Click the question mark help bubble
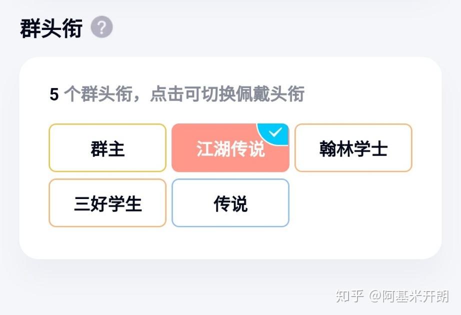The width and height of the screenshot is (461, 315). (x=101, y=27)
